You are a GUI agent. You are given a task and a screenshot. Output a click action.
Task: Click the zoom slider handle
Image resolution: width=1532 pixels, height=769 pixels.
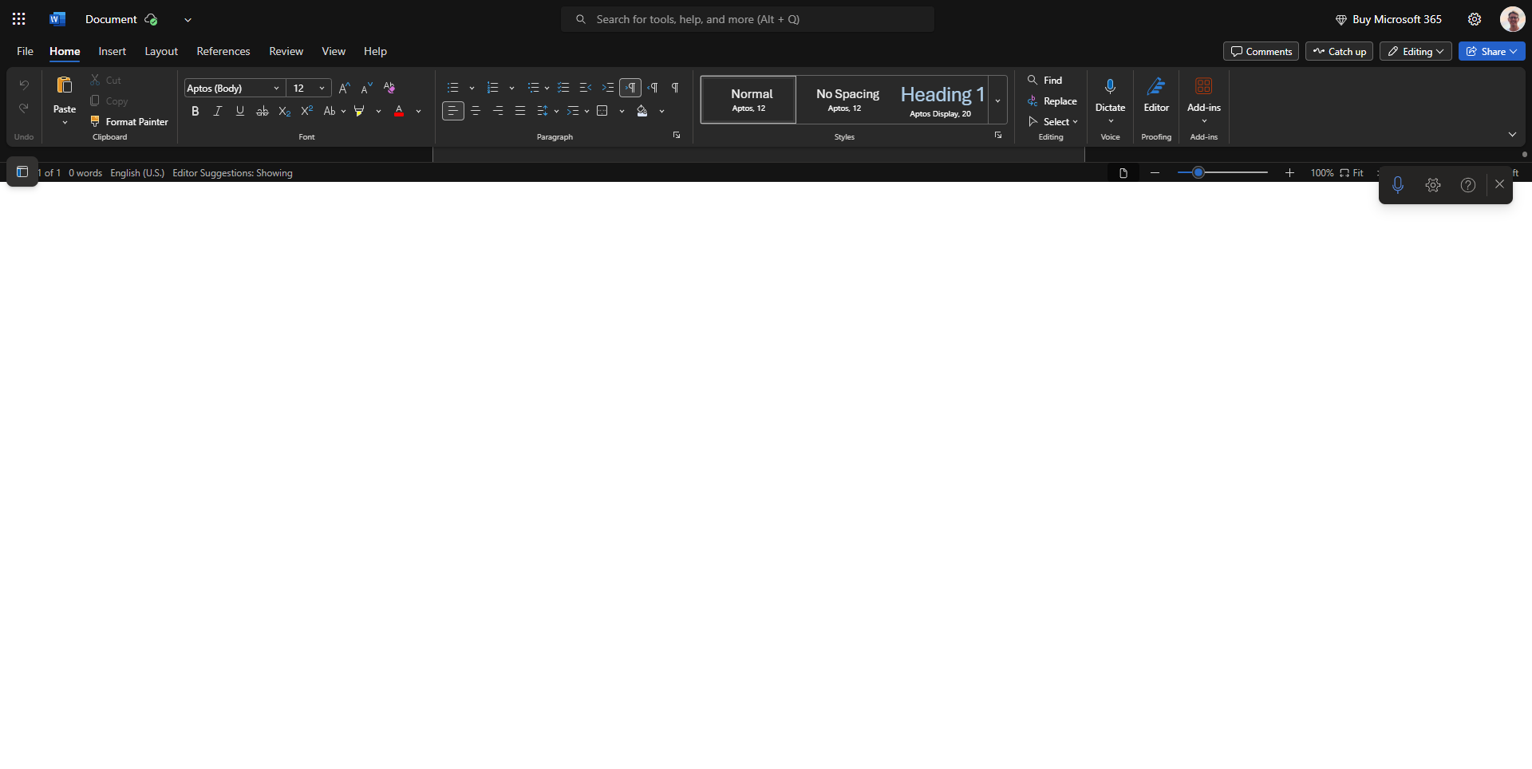[1198, 172]
